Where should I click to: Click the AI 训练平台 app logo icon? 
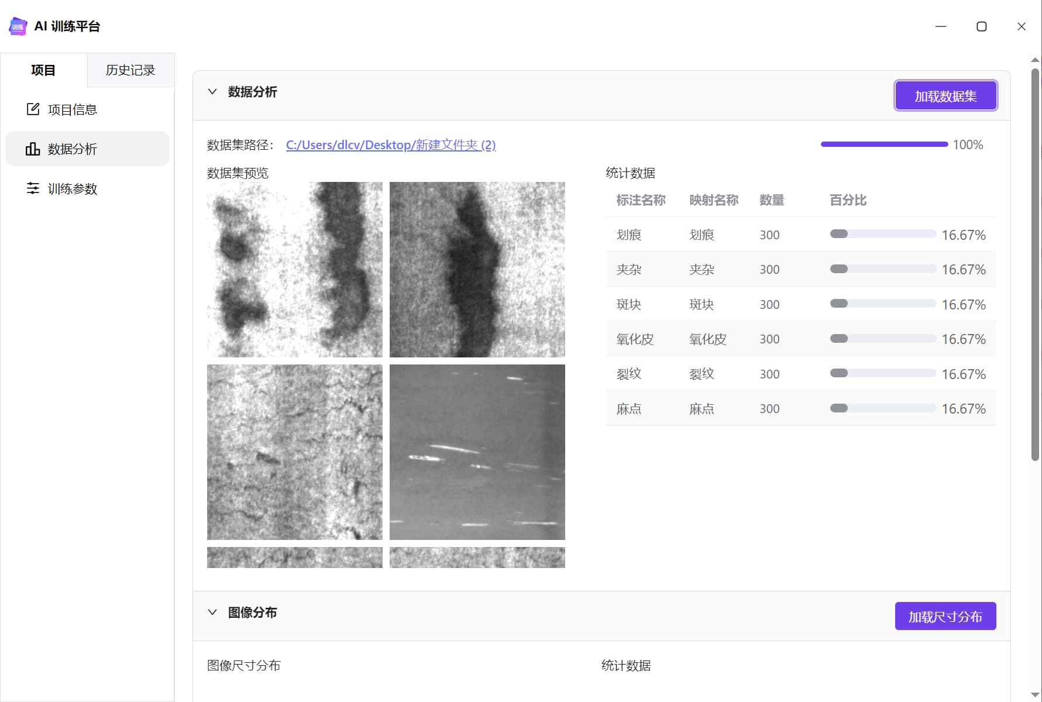[x=18, y=26]
